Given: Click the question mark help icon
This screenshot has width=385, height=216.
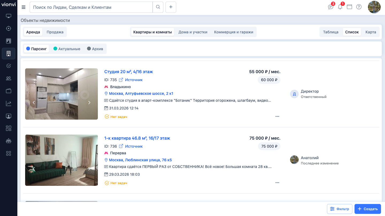Looking at the screenshot, I should point(359,7).
